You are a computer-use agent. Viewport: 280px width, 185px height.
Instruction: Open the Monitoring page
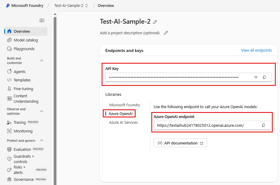click(24, 131)
